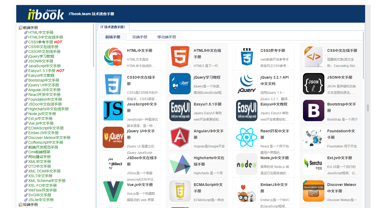
Task: Click the Vue.js green V icon
Action: point(113,191)
